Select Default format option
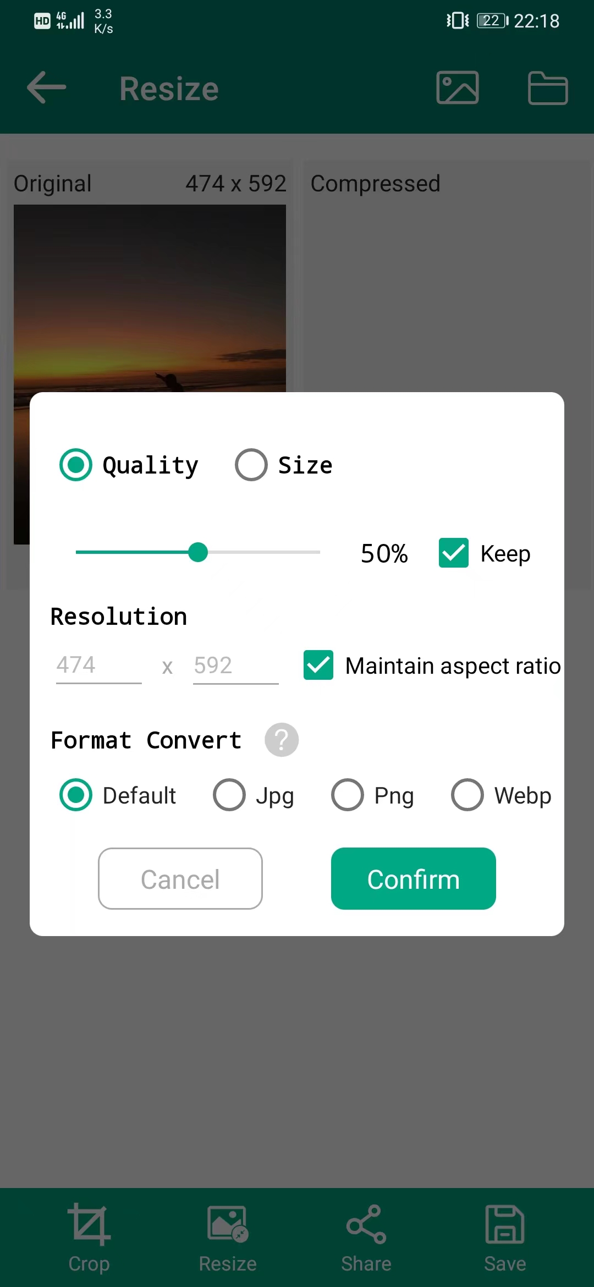Screen dimensions: 594x1287 [x=76, y=795]
